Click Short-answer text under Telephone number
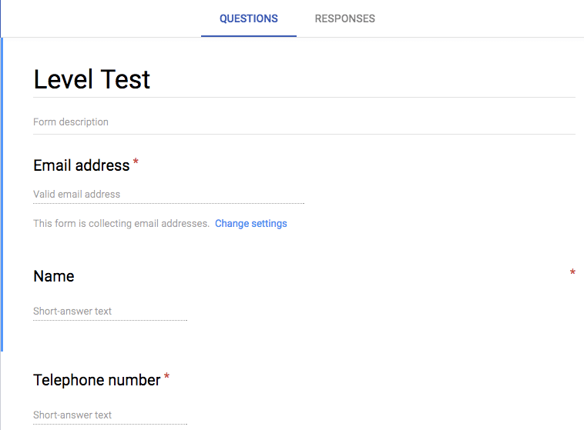 (72, 415)
